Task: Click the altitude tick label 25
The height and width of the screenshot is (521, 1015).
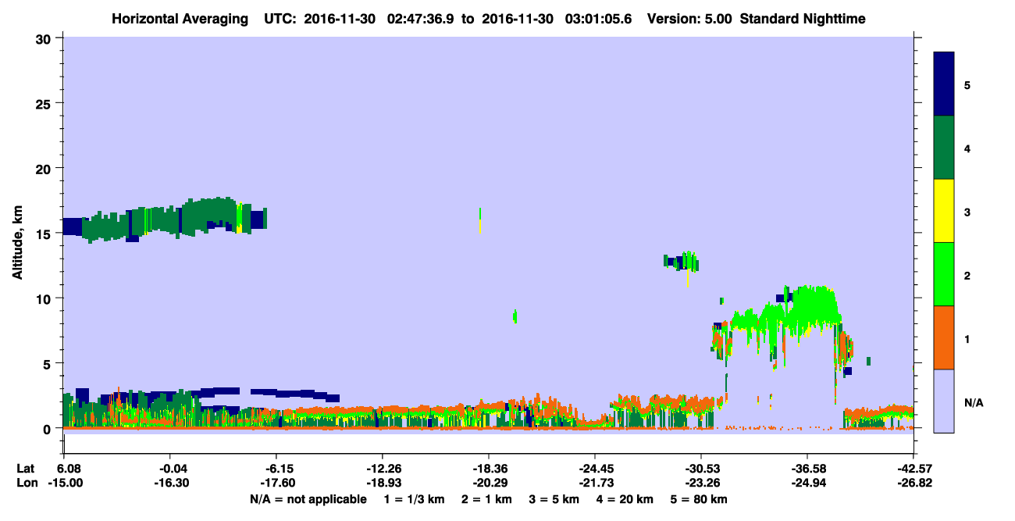Action: tap(45, 103)
